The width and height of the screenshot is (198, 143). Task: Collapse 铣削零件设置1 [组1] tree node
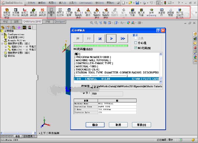[x=2, y=44]
